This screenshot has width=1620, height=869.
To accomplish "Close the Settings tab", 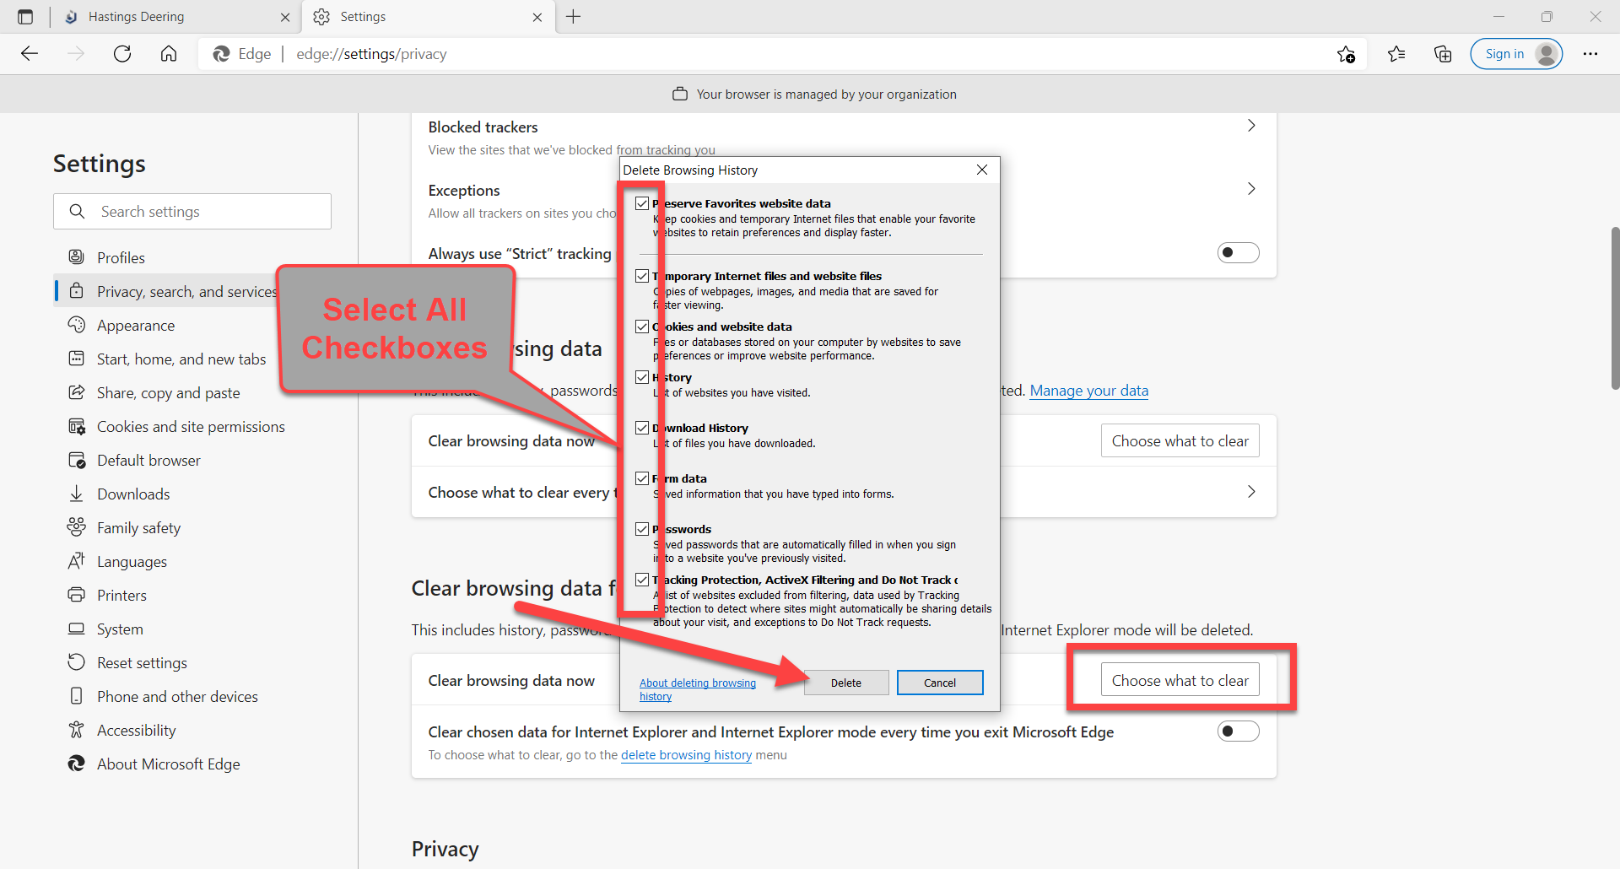I will pos(537,17).
